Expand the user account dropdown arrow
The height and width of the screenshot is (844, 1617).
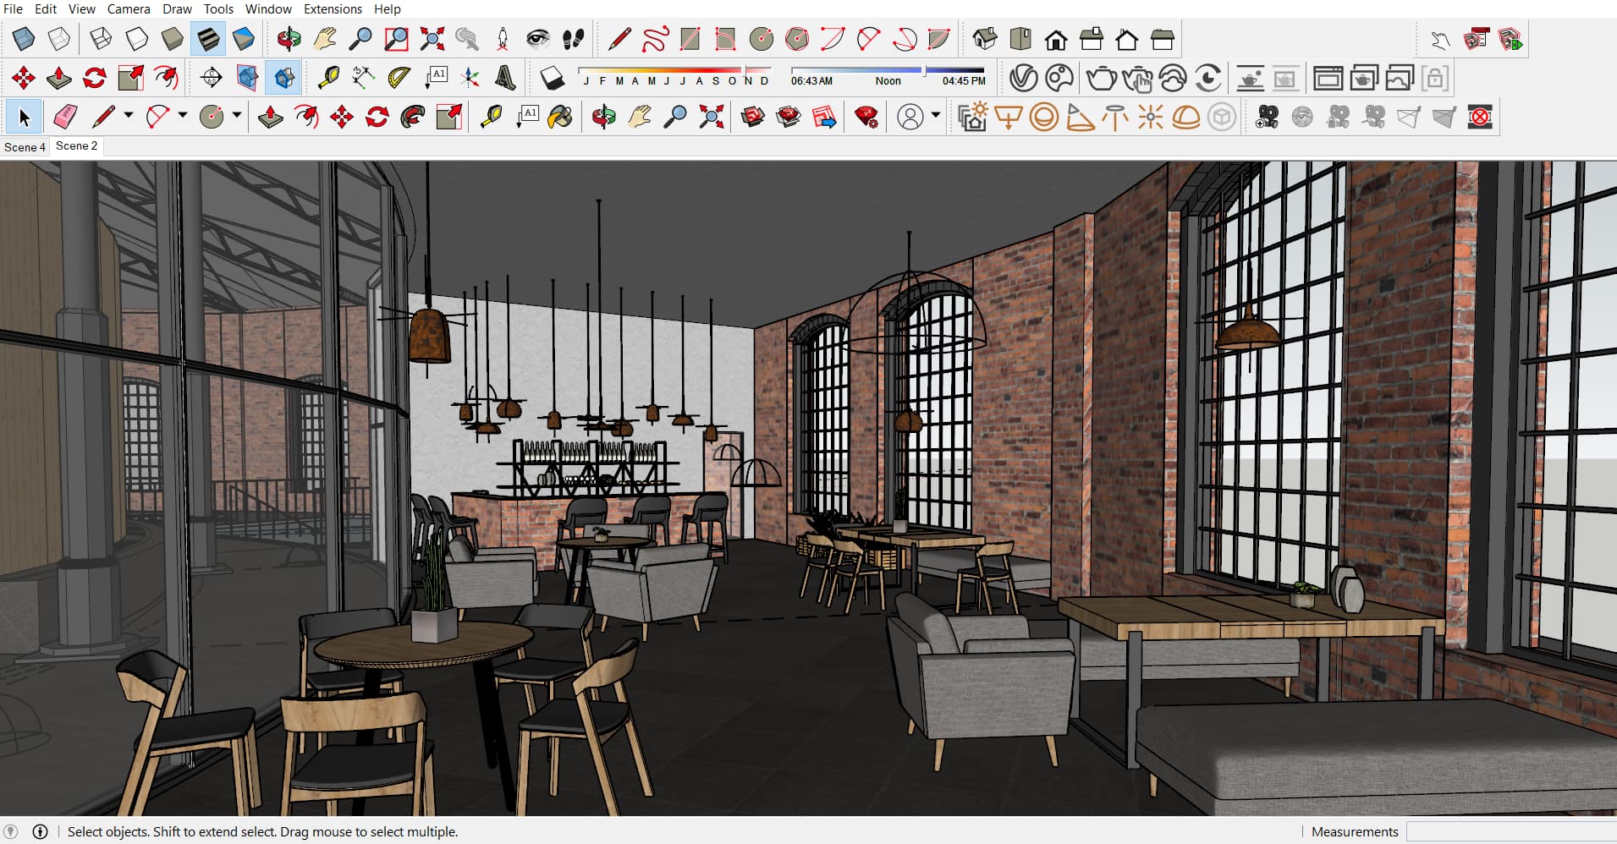(936, 116)
